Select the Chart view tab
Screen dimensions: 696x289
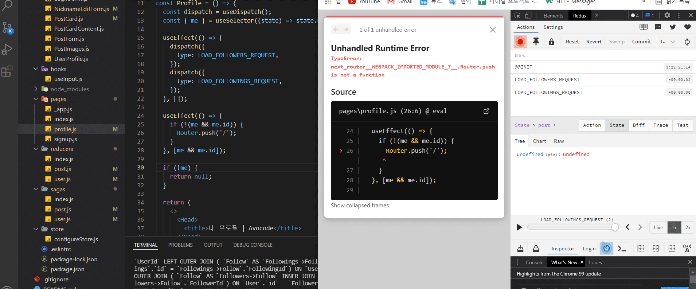click(539, 141)
